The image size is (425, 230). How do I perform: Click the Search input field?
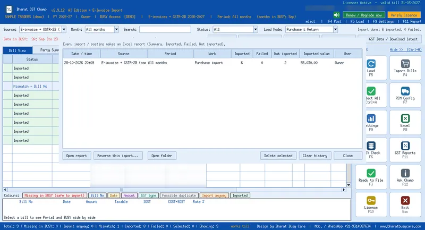click(x=165, y=29)
